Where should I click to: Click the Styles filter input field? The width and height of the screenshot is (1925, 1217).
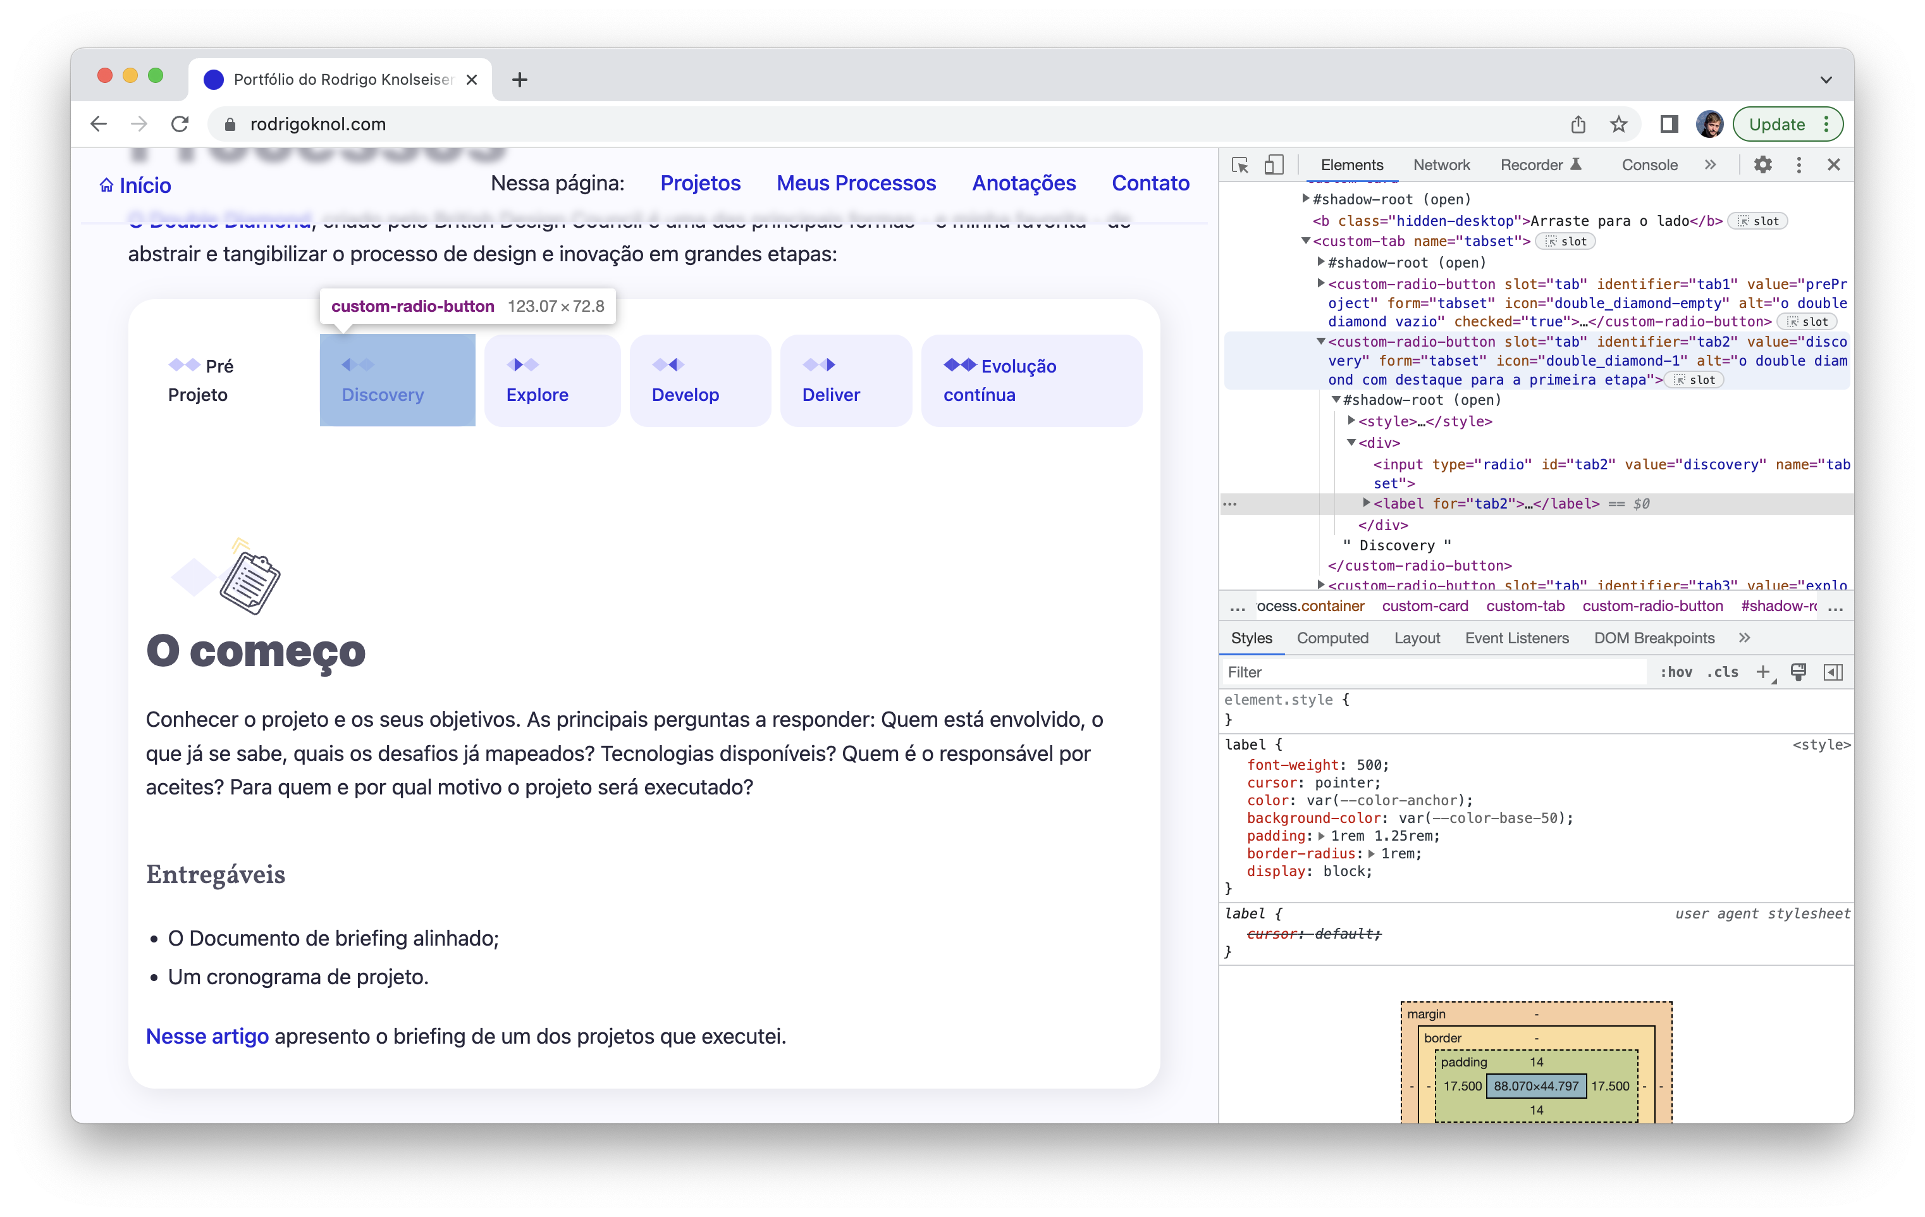(1435, 672)
